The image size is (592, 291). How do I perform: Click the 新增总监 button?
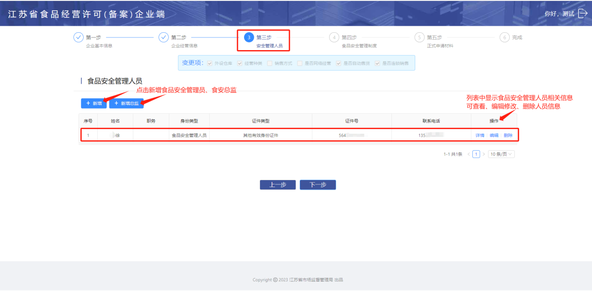[126, 103]
